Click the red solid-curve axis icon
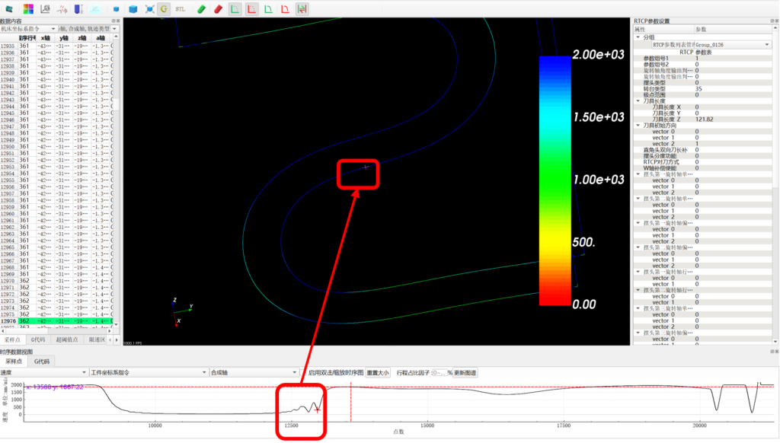 tap(285, 9)
